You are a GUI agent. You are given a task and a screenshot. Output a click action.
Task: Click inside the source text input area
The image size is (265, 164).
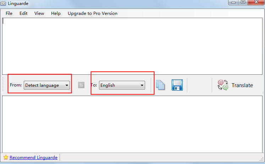pyautogui.click(x=132, y=46)
